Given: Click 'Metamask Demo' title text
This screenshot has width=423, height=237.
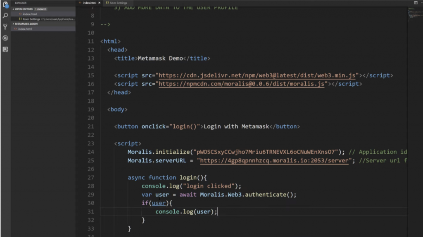Looking at the screenshot, I should click(x=160, y=59).
